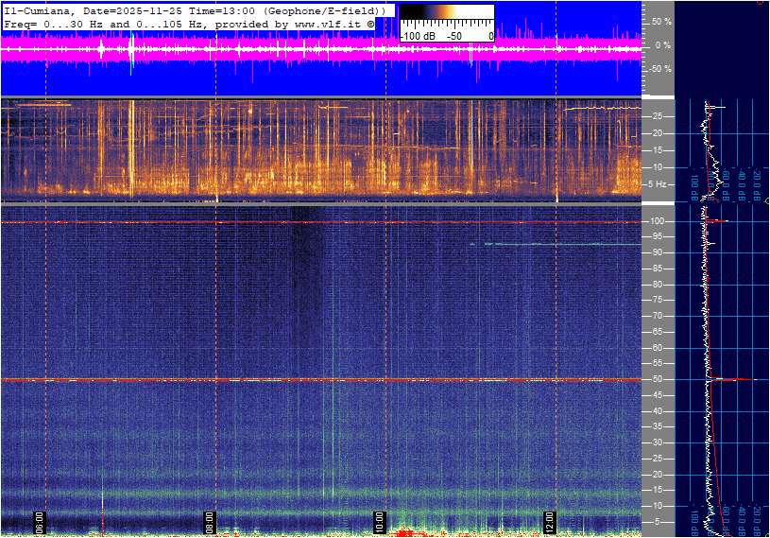Click the 25 label on upper spectrogram axis

pyautogui.click(x=658, y=116)
